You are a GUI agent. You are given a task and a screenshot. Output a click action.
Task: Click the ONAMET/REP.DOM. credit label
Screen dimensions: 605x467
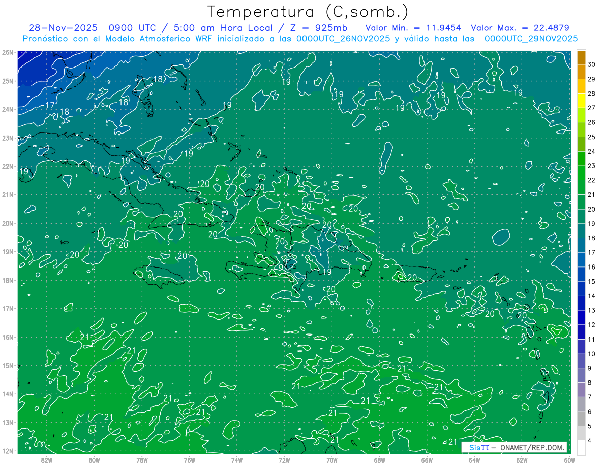[531, 447]
